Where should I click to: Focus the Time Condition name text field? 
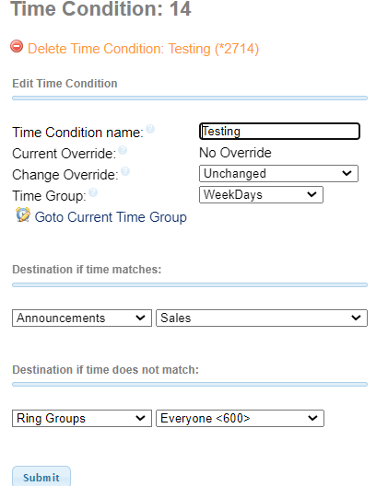point(279,132)
